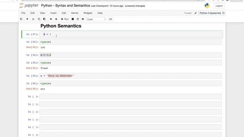The image size is (244, 137).
Task: Cut selected cells with scissors icon
Action: (33, 19)
